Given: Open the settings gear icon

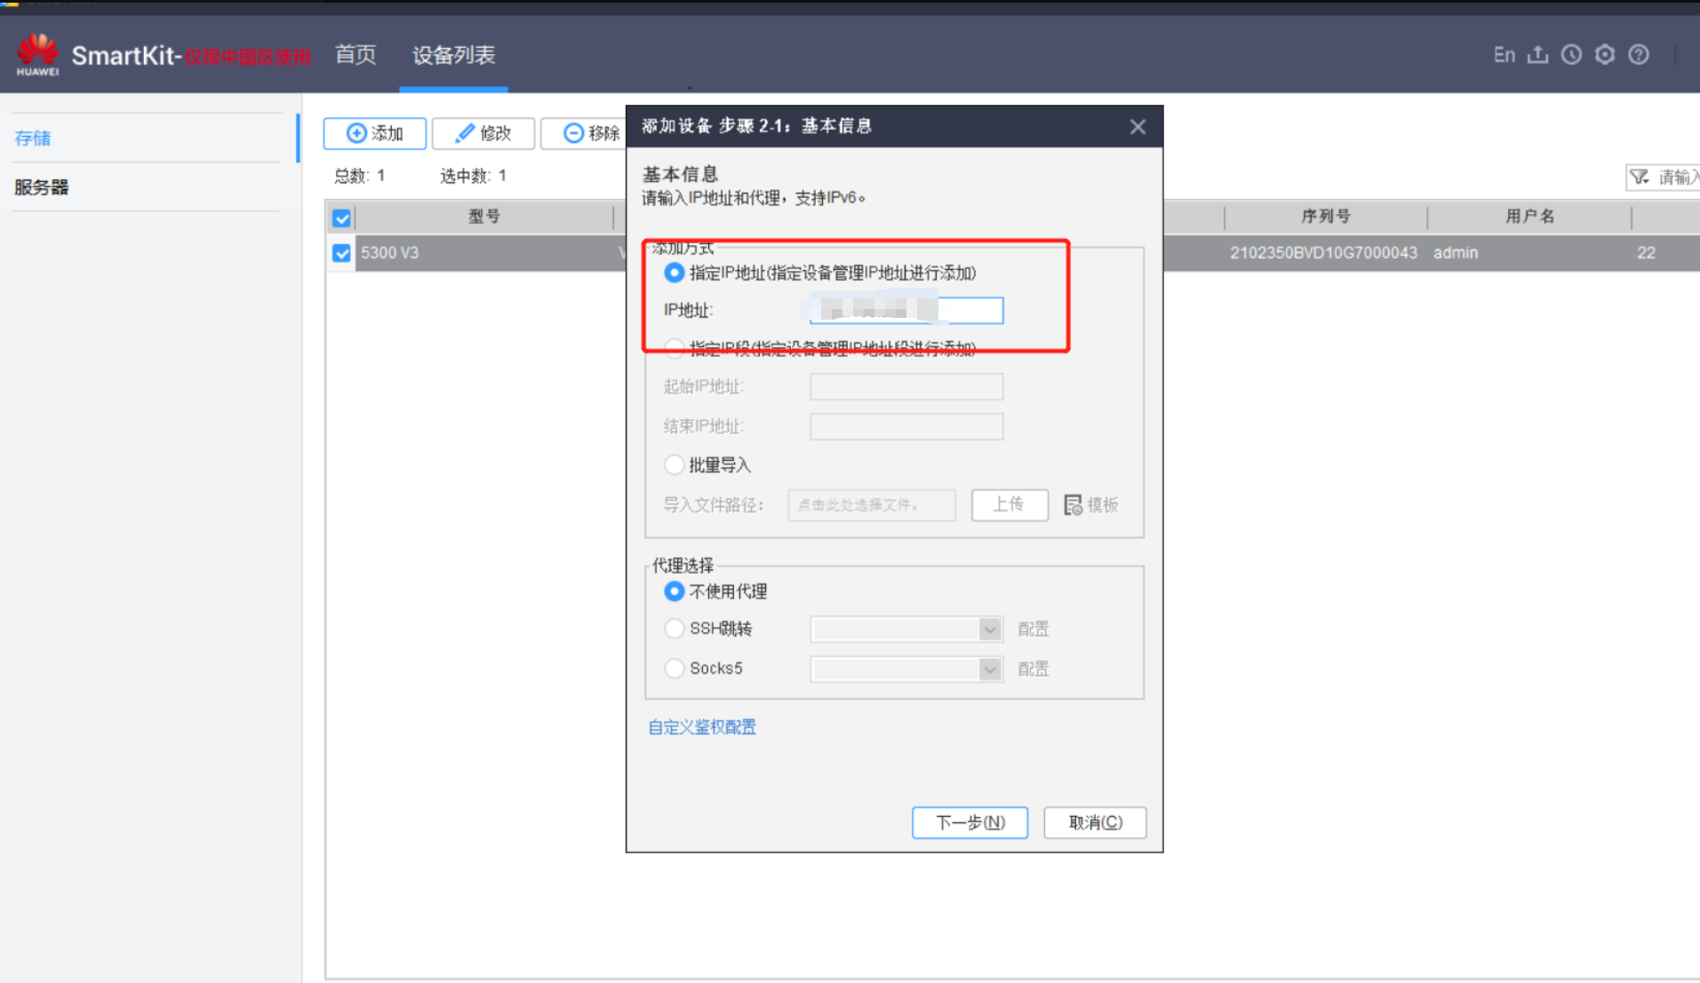Looking at the screenshot, I should pos(1605,55).
